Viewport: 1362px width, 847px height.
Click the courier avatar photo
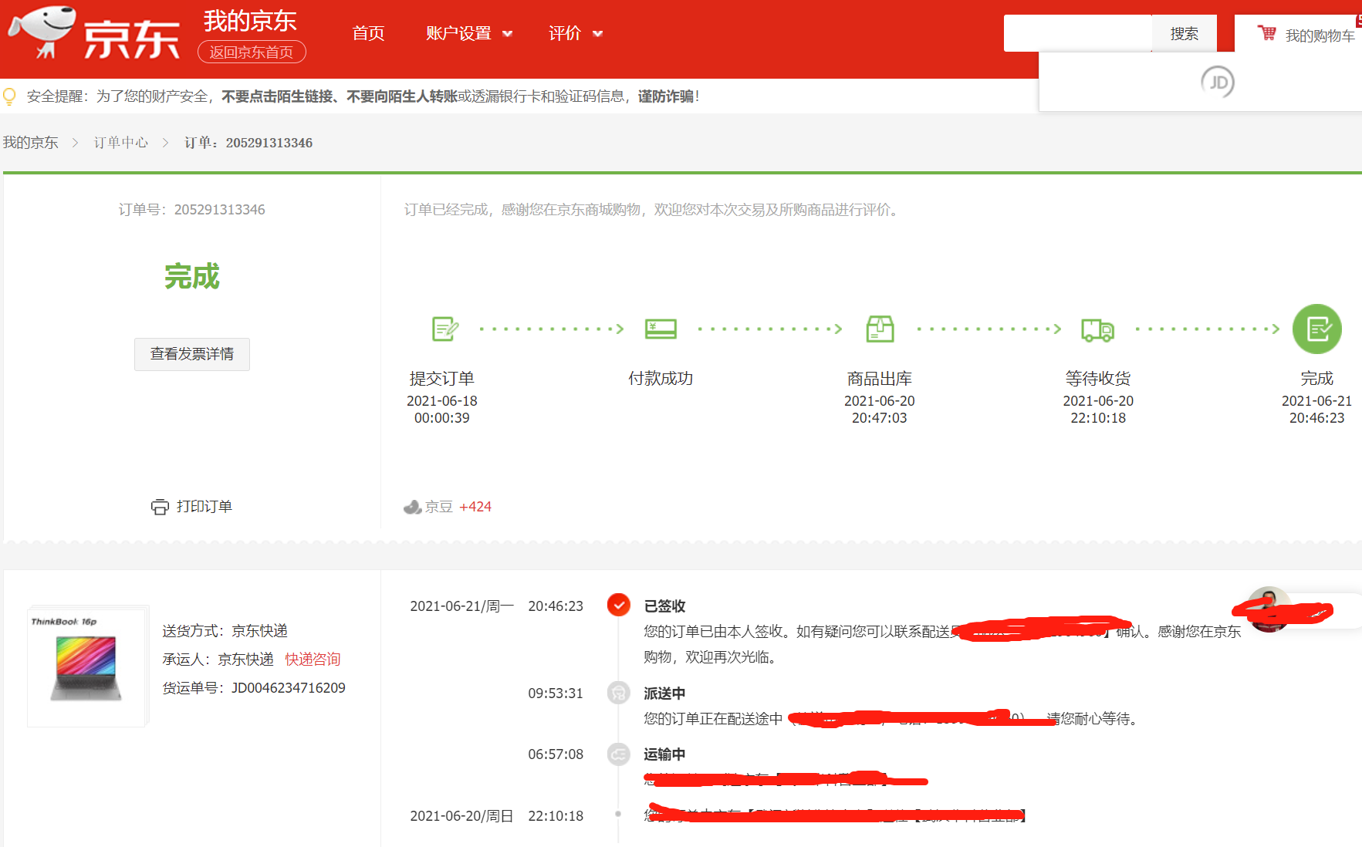point(1269,609)
